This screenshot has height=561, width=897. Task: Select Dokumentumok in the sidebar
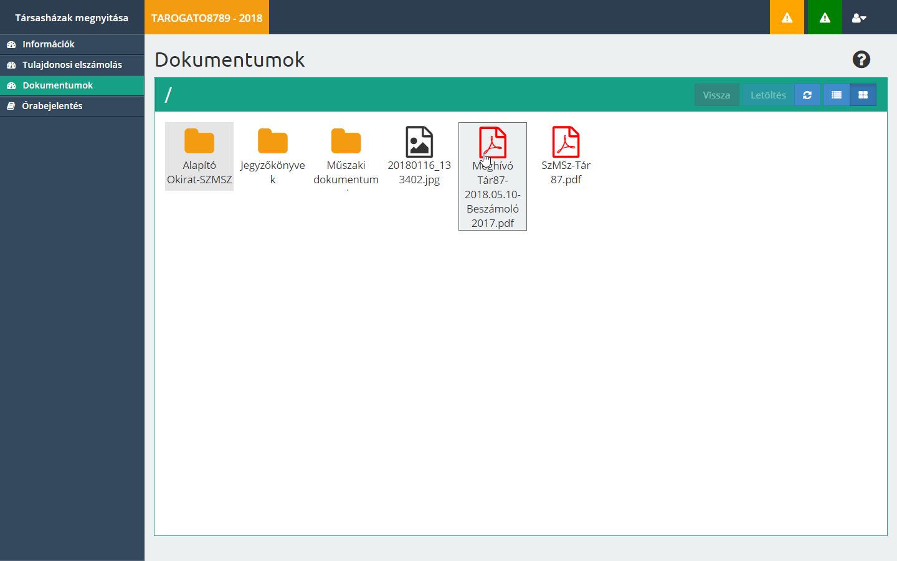(x=57, y=85)
